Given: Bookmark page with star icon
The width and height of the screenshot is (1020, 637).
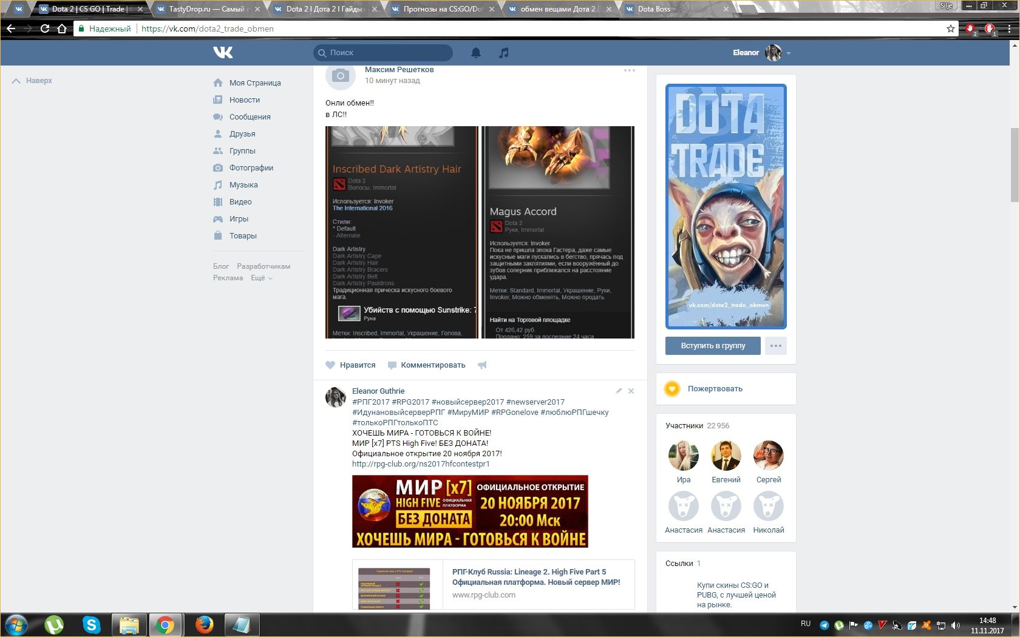Looking at the screenshot, I should pos(950,29).
